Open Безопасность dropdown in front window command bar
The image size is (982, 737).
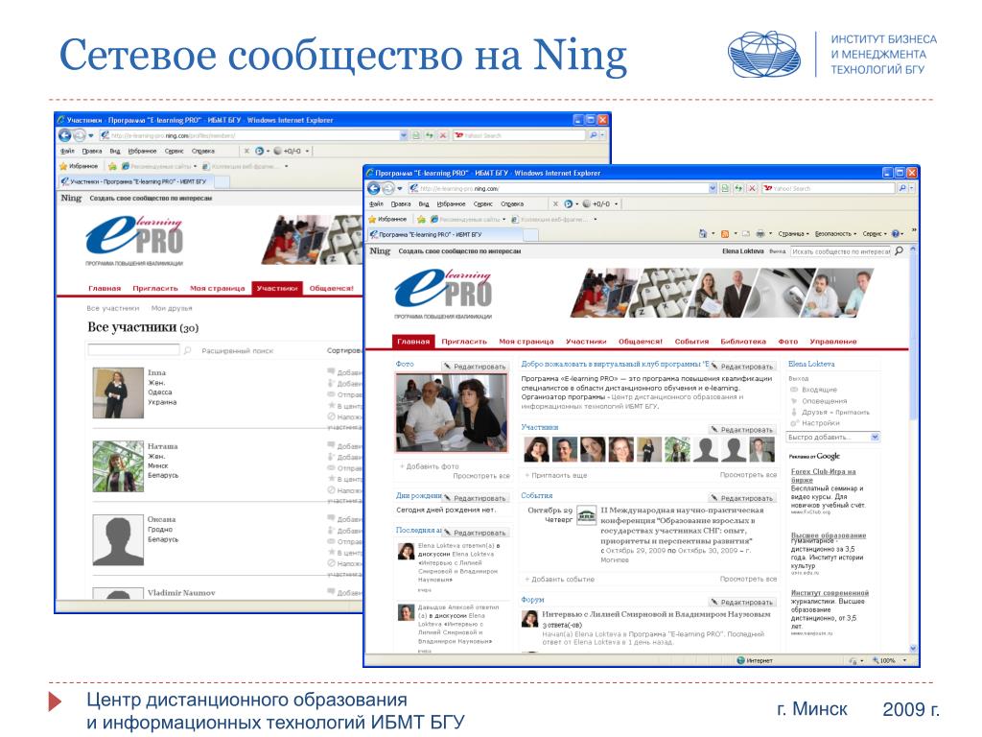coord(836,234)
